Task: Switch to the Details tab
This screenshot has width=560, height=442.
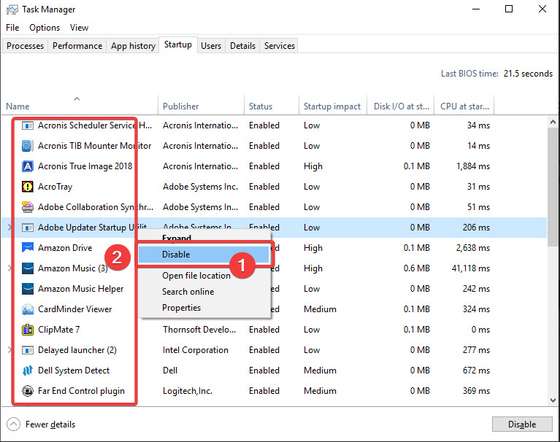Action: coord(242,46)
